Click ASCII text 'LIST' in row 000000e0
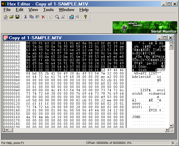 click(x=144, y=90)
